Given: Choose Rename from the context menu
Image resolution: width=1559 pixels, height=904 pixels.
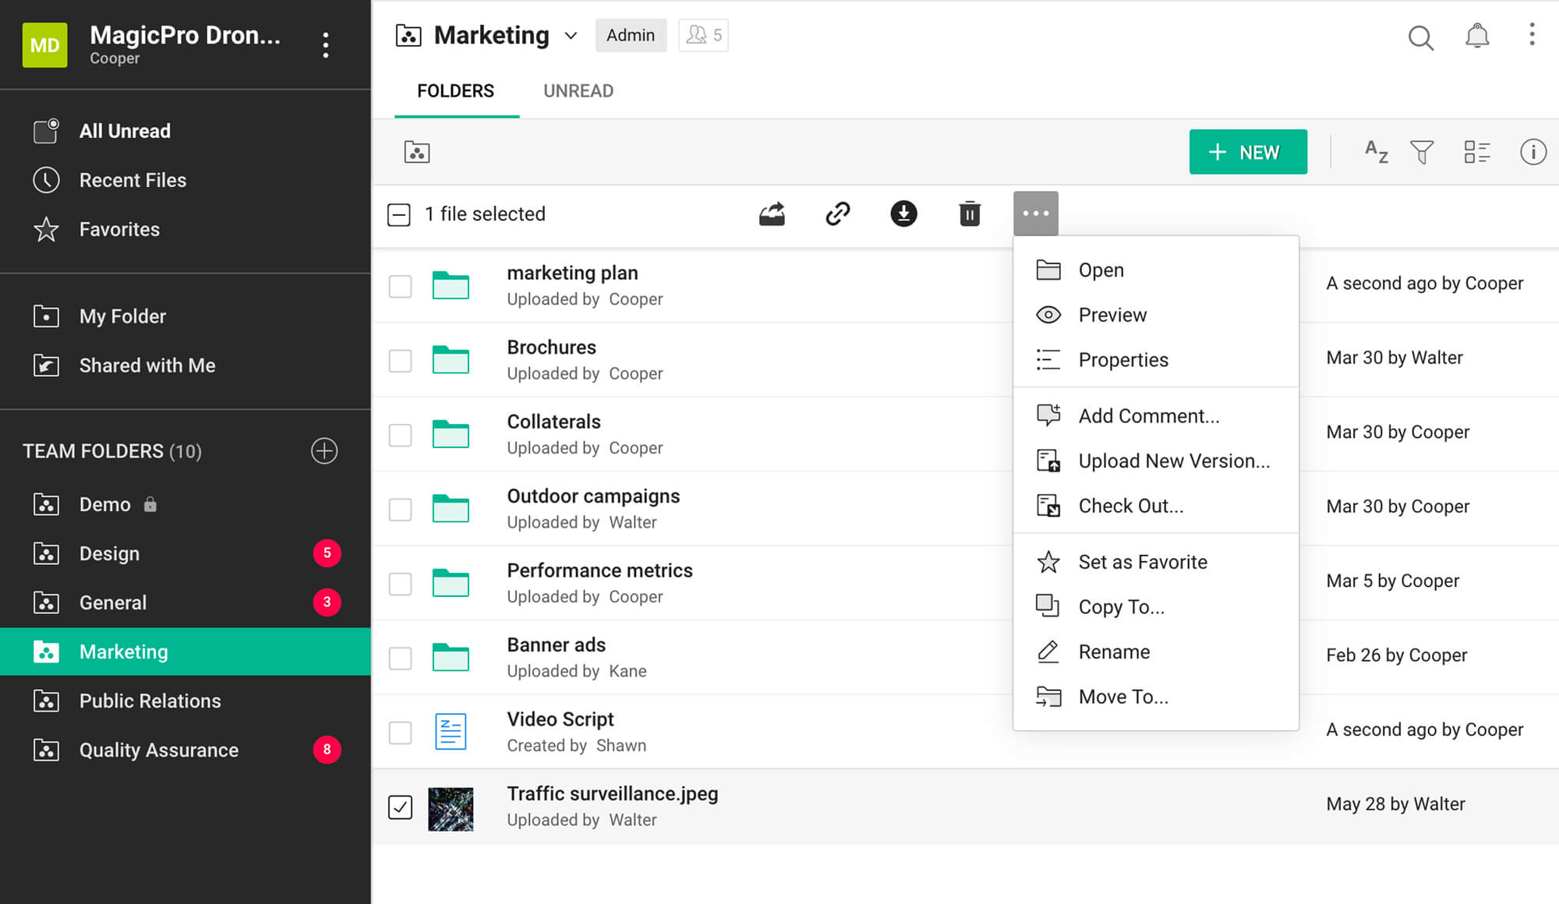Looking at the screenshot, I should tap(1113, 652).
